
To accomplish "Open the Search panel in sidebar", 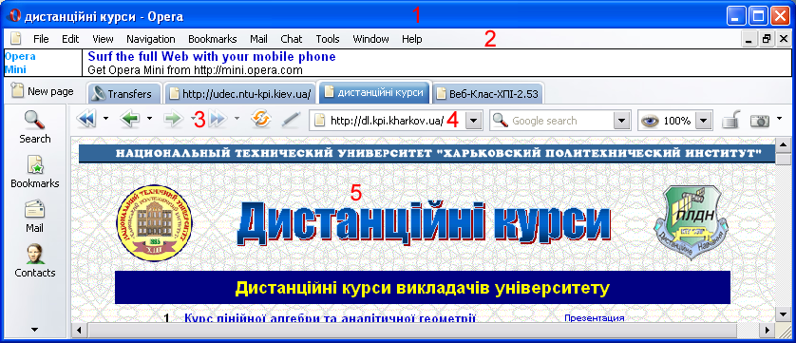I will pyautogui.click(x=34, y=127).
